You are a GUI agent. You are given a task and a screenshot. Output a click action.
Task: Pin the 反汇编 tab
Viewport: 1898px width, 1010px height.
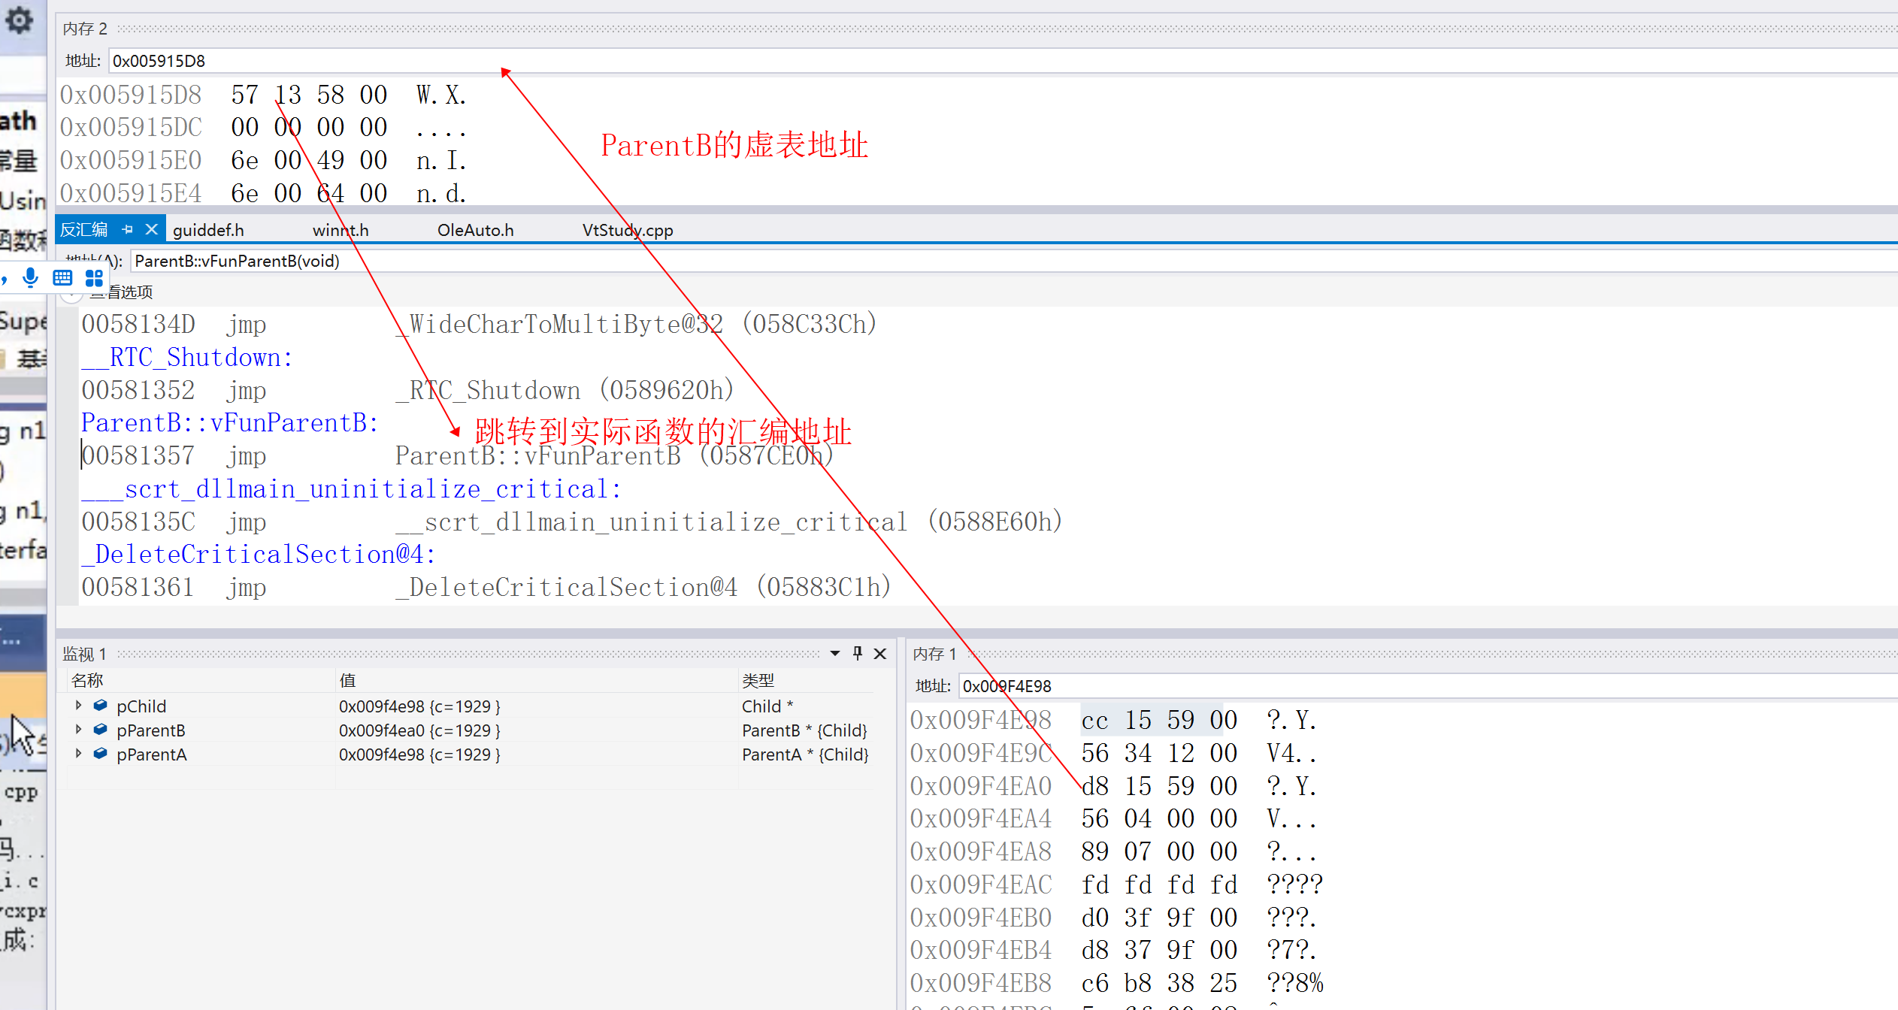[x=128, y=229]
